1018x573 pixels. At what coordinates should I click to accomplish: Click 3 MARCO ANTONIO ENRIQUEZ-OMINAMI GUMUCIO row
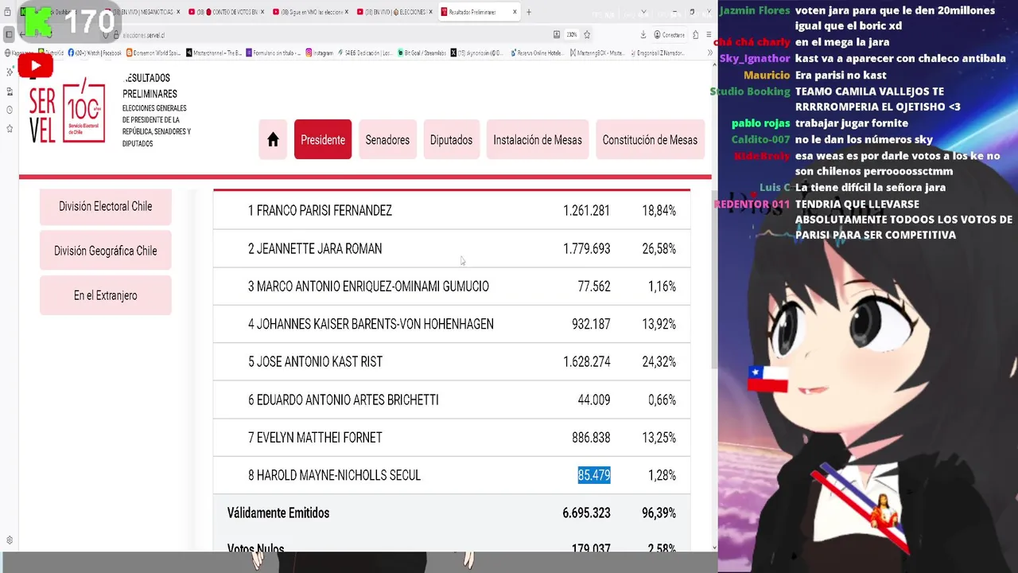point(452,286)
